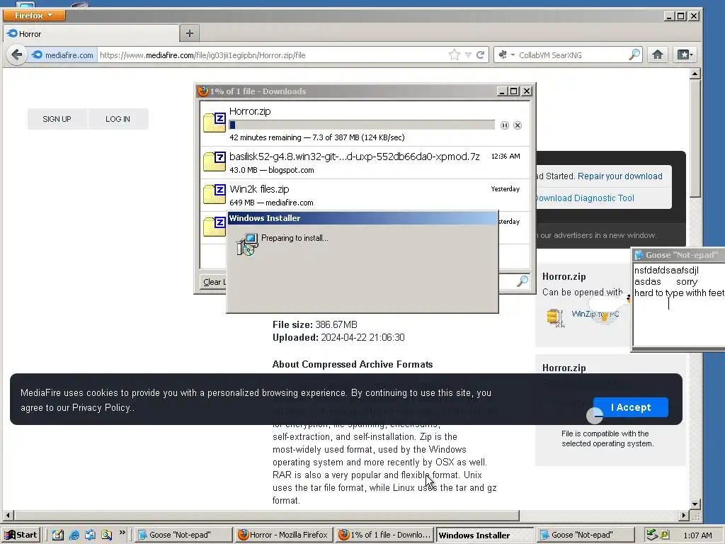Open the Download Diagnostic Tool link
The image size is (725, 544).
(x=584, y=198)
